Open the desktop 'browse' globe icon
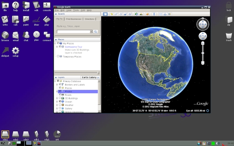This screenshot has width=234, height=146. tap(5, 36)
